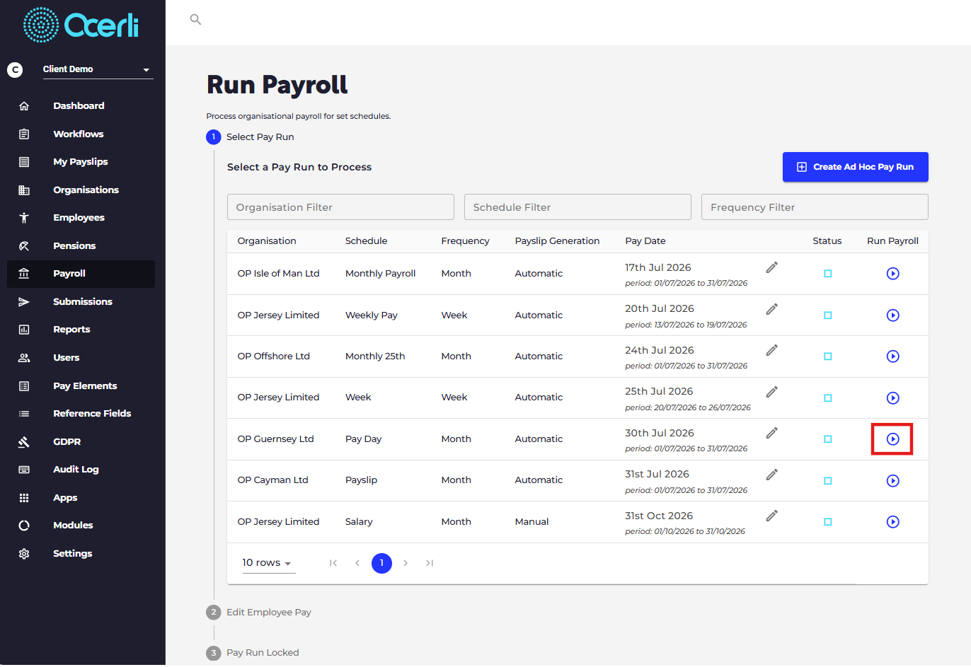The height and width of the screenshot is (667, 971).
Task: Click the Organisation column header
Action: (x=267, y=241)
